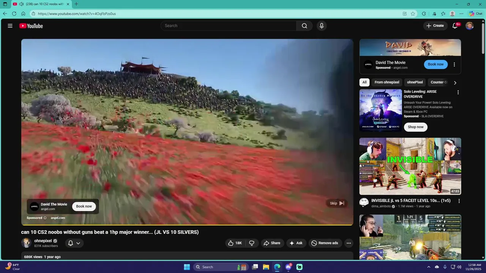Click the ad info icon beside Sponsored
The height and width of the screenshot is (273, 486).
(x=45, y=218)
